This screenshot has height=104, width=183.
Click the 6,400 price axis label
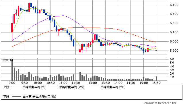(174, 5)
